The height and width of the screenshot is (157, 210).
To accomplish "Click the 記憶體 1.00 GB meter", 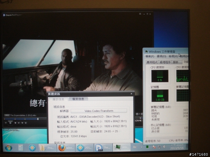I will (x=160, y=96).
